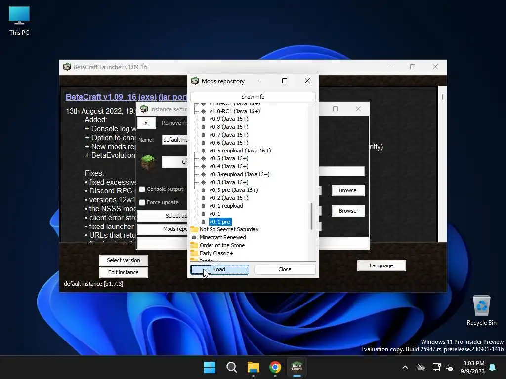Image resolution: width=506 pixels, height=379 pixels.
Task: Click the bullet icon beside v0.1-pre
Action: coord(203,222)
